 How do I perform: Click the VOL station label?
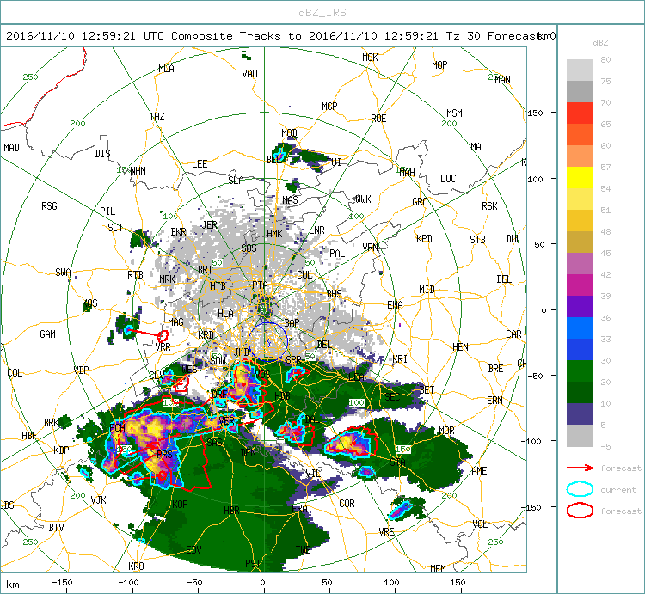[480, 524]
